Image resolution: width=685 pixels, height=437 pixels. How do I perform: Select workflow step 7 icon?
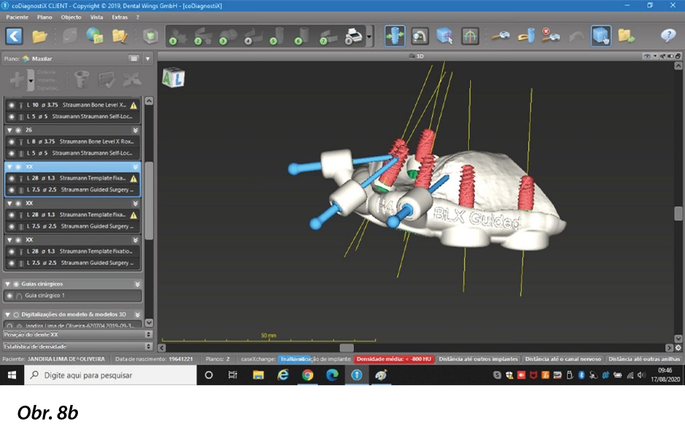[x=329, y=36]
